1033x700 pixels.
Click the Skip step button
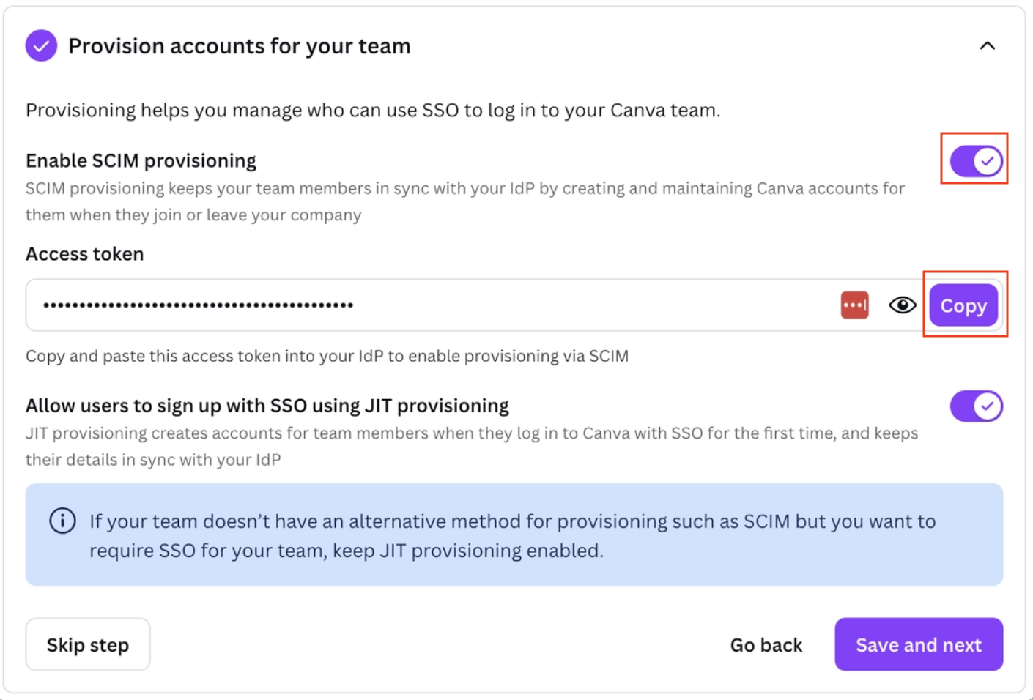[88, 645]
